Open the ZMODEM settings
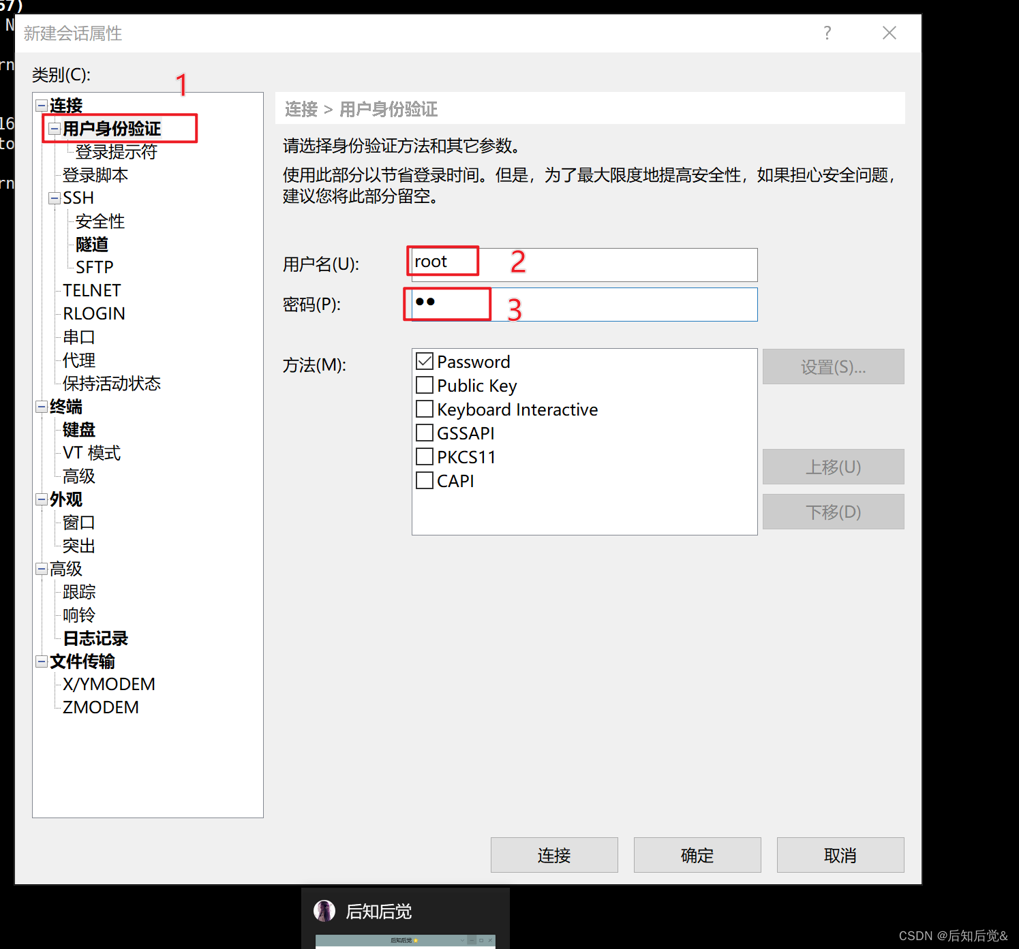The height and width of the screenshot is (949, 1019). click(101, 707)
